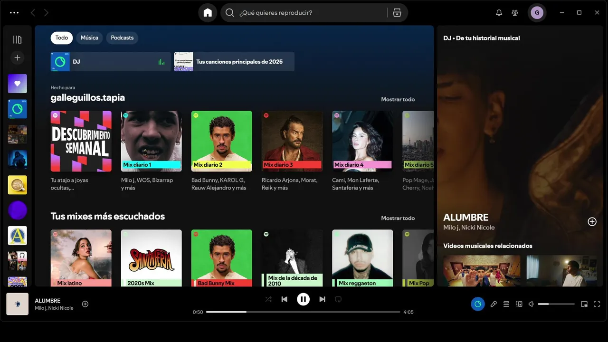Add to liked via plus in bottom bar
Screen dimensions: 608x342
(85, 304)
